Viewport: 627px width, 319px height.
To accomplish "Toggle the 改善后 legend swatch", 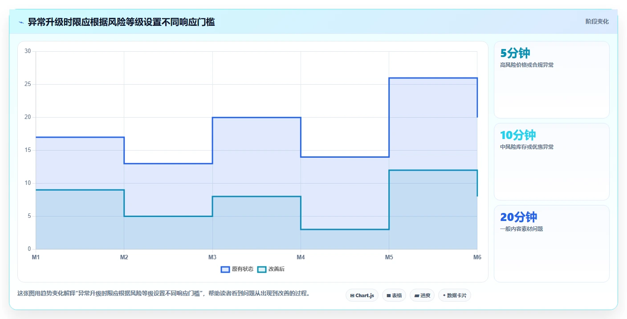I will (262, 269).
